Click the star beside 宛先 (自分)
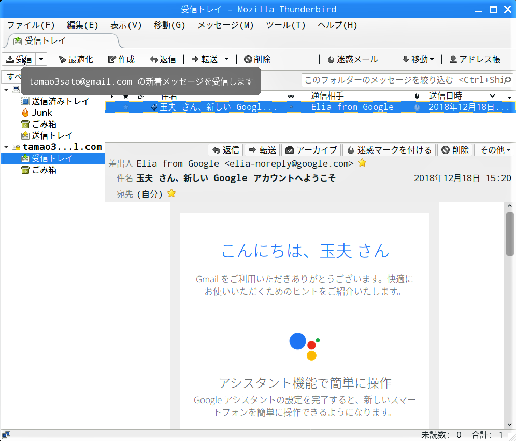The width and height of the screenshot is (516, 441). coord(171,194)
